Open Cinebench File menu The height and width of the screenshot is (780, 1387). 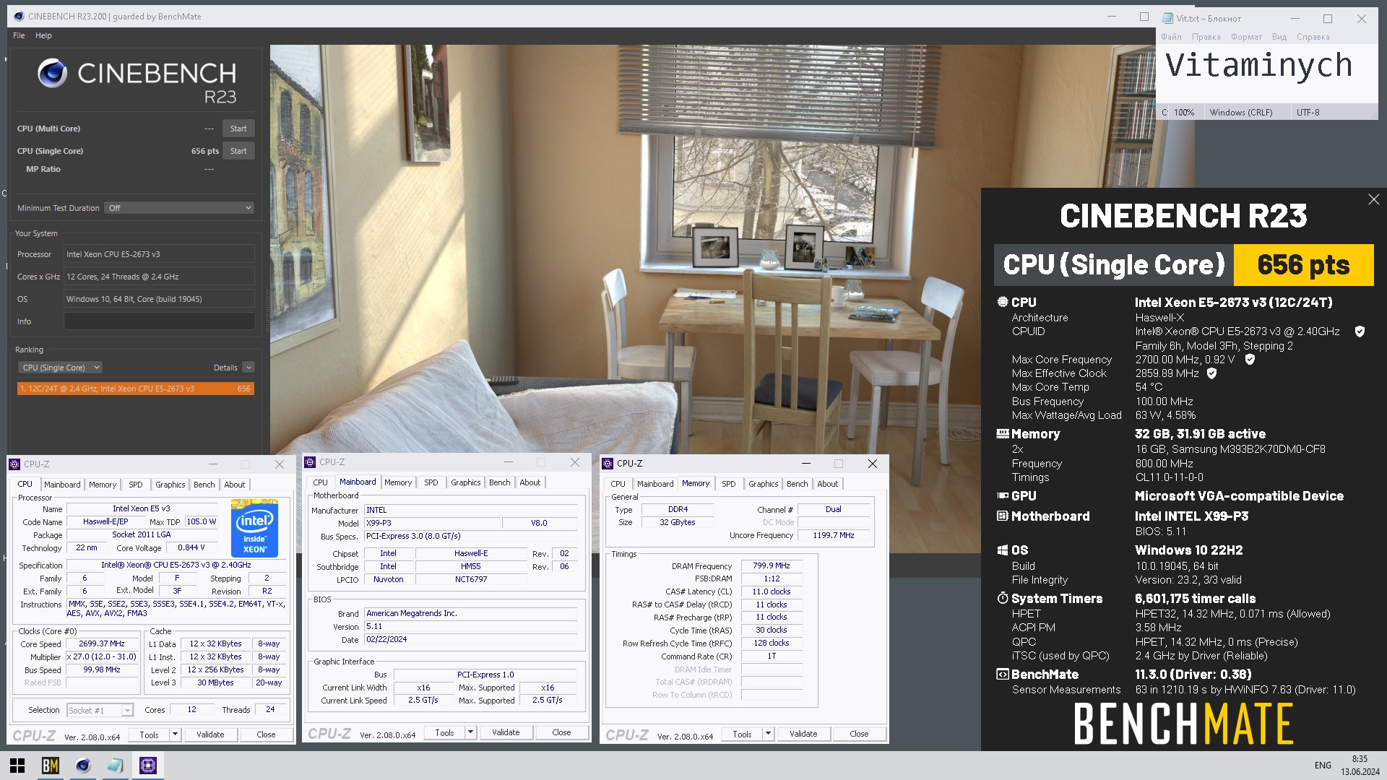19,35
